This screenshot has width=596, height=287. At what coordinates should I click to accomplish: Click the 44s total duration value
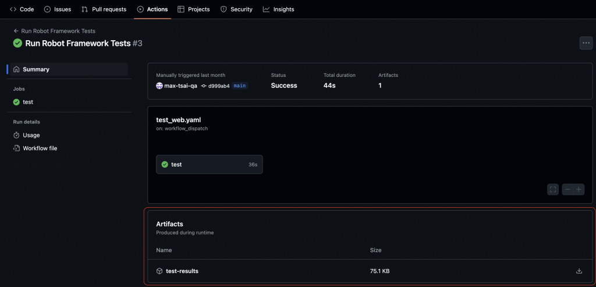pyautogui.click(x=329, y=86)
